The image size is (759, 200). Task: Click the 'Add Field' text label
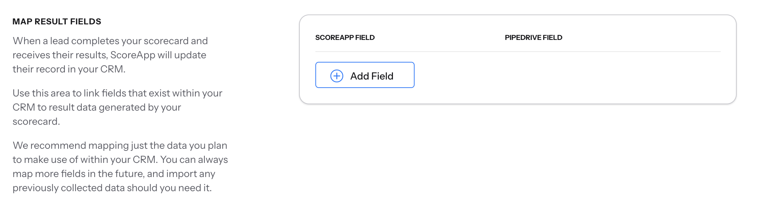(x=372, y=76)
